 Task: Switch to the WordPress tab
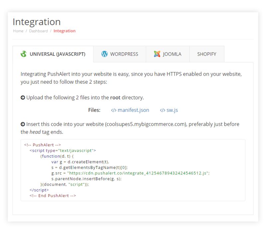120,54
